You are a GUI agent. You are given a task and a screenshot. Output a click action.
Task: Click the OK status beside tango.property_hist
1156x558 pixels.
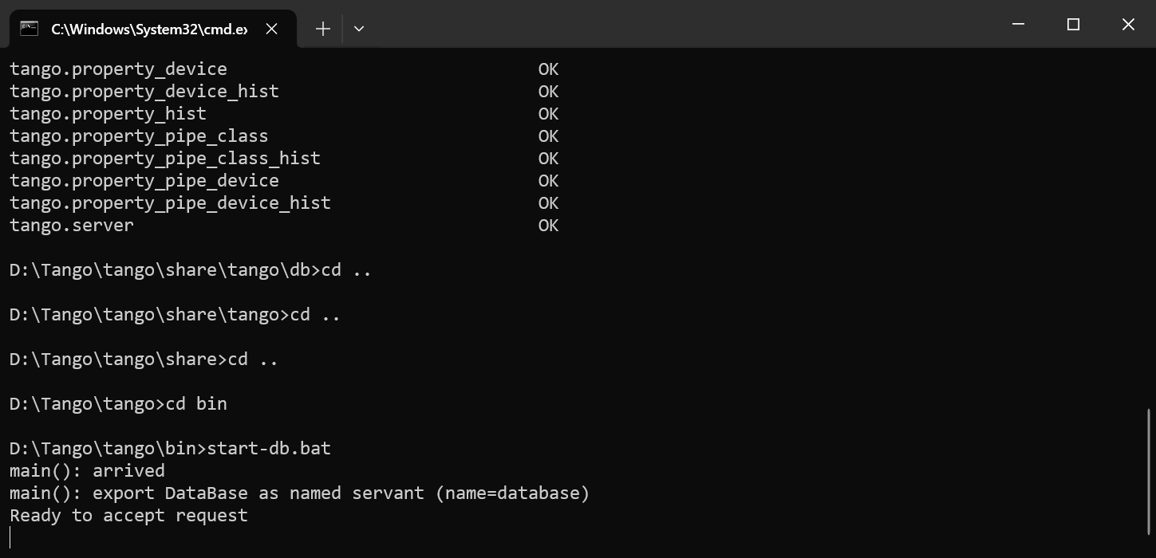[x=548, y=114]
